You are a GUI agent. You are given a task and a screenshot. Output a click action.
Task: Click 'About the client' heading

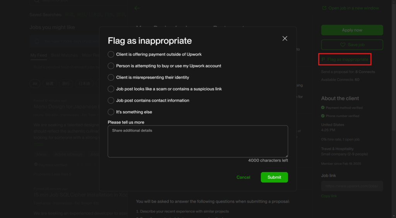340,98
